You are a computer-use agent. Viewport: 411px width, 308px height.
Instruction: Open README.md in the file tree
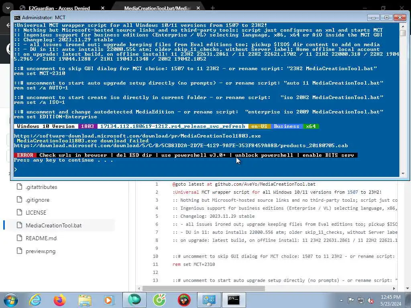pos(41,238)
